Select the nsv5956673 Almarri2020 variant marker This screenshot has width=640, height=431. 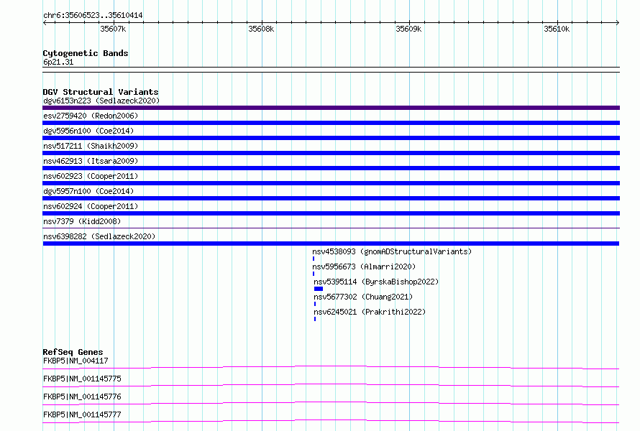(314, 274)
